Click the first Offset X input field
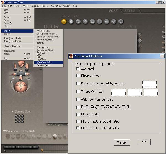The height and width of the screenshot is (154, 166). (118, 93)
